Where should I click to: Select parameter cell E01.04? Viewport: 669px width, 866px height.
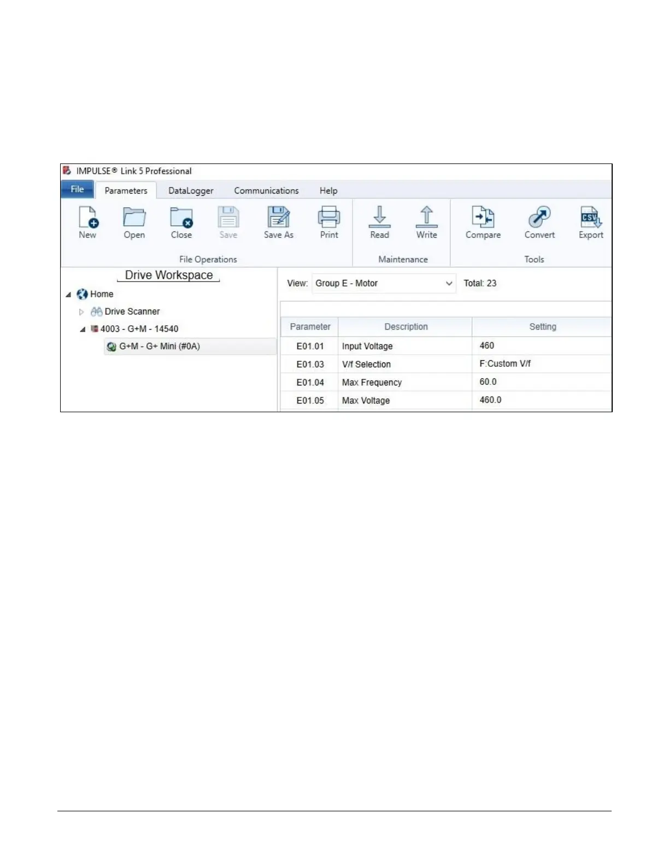point(310,382)
